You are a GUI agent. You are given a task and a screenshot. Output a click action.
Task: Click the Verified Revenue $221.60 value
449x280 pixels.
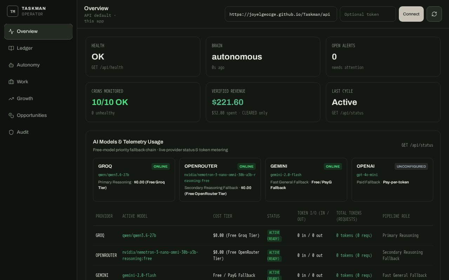click(x=228, y=102)
